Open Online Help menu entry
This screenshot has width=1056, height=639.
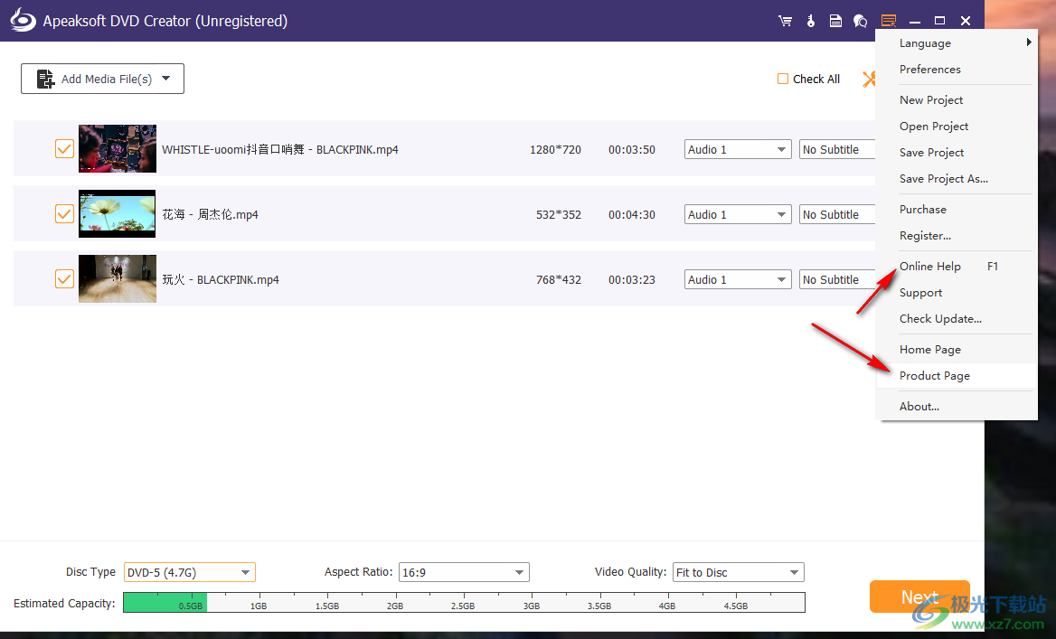957,266
